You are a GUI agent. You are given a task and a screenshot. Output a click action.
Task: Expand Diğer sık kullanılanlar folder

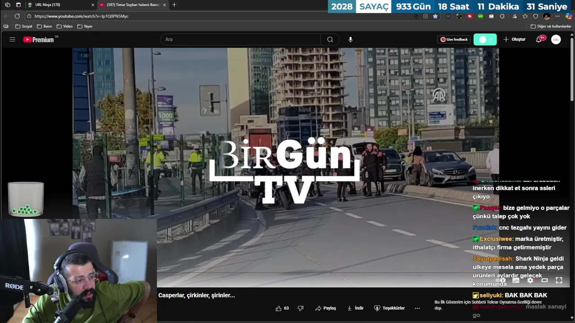[x=551, y=26]
